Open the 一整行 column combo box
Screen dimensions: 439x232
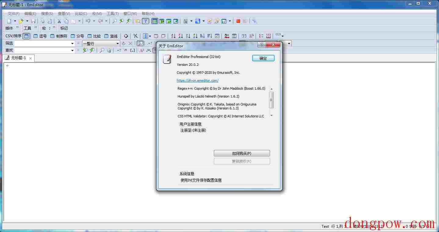[x=101, y=43]
